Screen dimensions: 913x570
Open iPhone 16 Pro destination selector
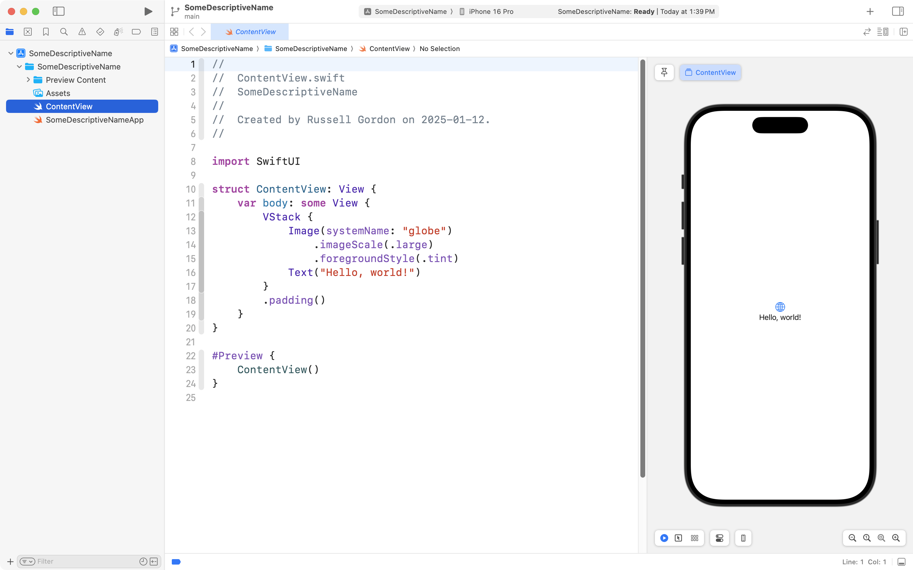coord(490,11)
